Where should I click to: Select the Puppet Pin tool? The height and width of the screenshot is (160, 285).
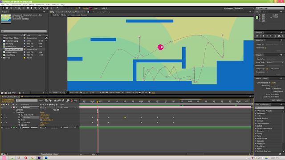click(x=57, y=8)
